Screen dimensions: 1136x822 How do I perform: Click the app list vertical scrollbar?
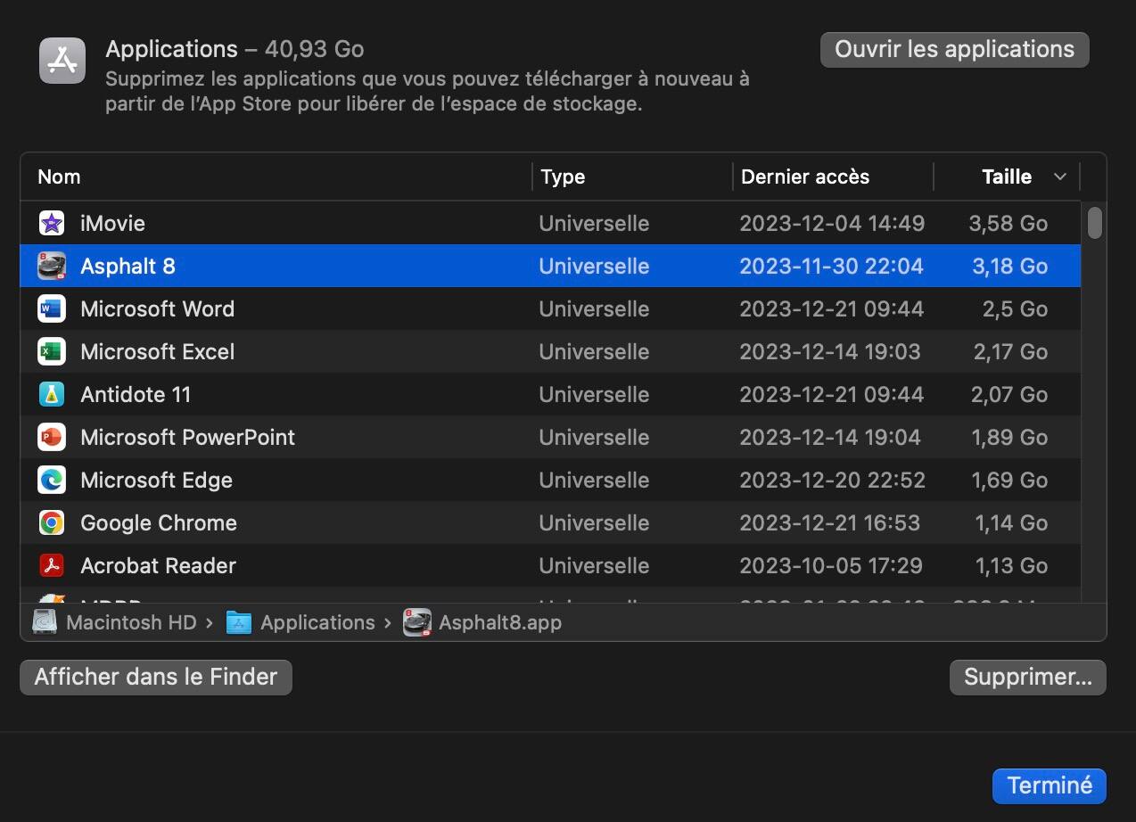[1094, 223]
